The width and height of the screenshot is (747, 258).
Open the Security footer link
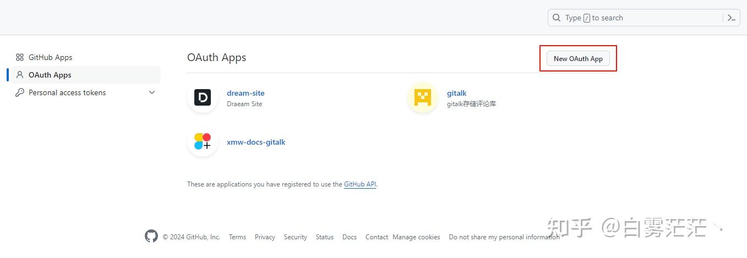[296, 237]
